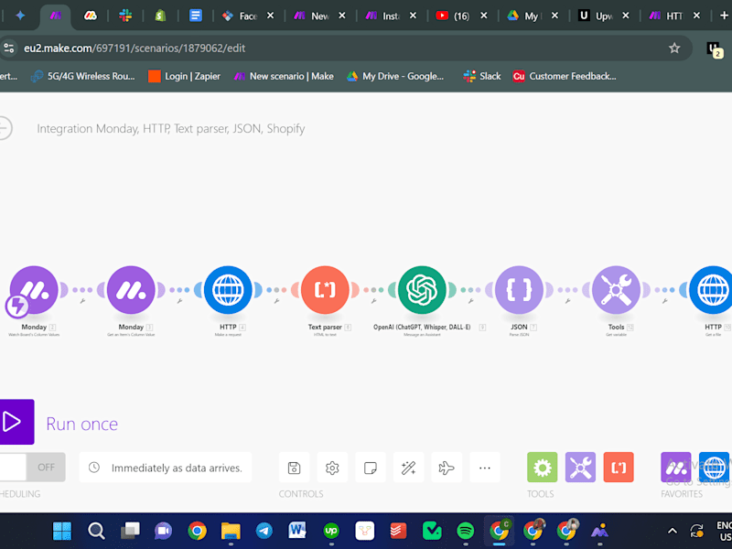Open the Customer Feedback bookmark

pos(565,76)
